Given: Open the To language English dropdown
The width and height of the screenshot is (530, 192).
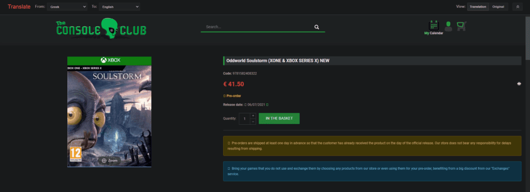Looking at the screenshot, I should pyautogui.click(x=120, y=6).
